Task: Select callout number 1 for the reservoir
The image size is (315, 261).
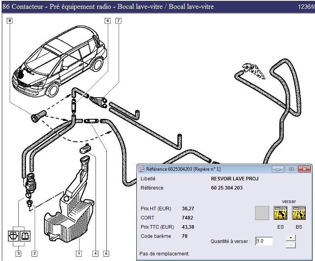Action: point(79,253)
